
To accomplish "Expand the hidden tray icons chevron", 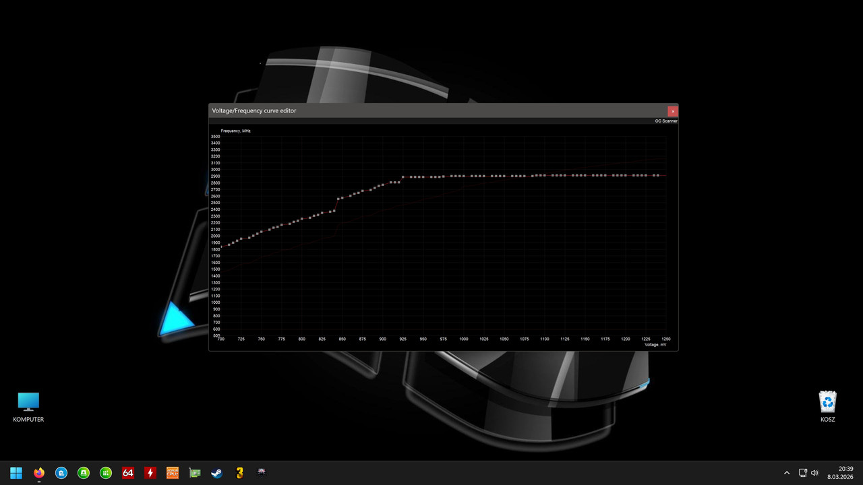I will click(x=786, y=473).
